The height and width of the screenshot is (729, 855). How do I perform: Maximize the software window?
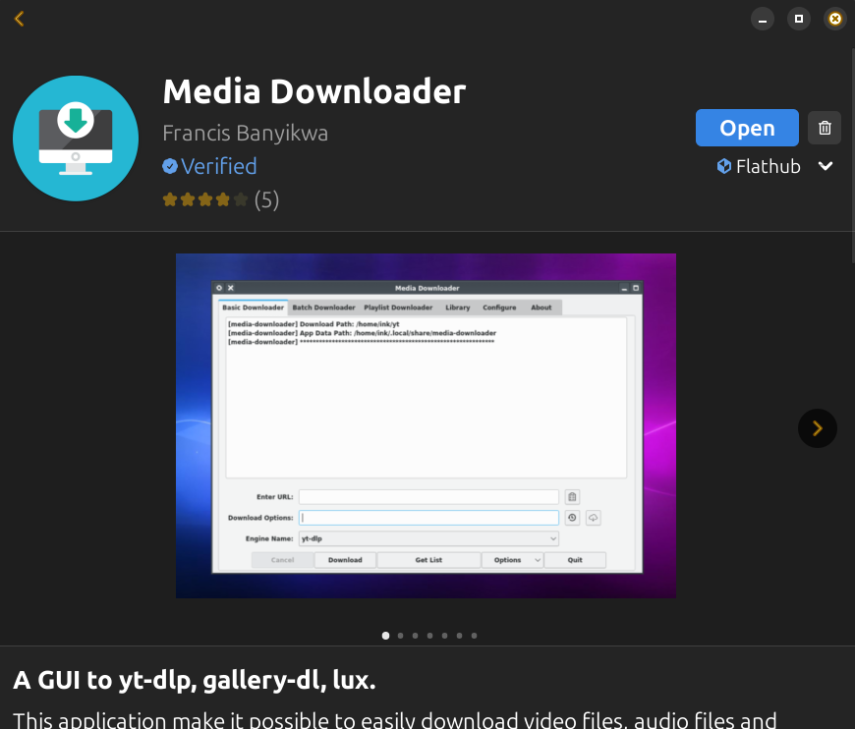click(799, 19)
